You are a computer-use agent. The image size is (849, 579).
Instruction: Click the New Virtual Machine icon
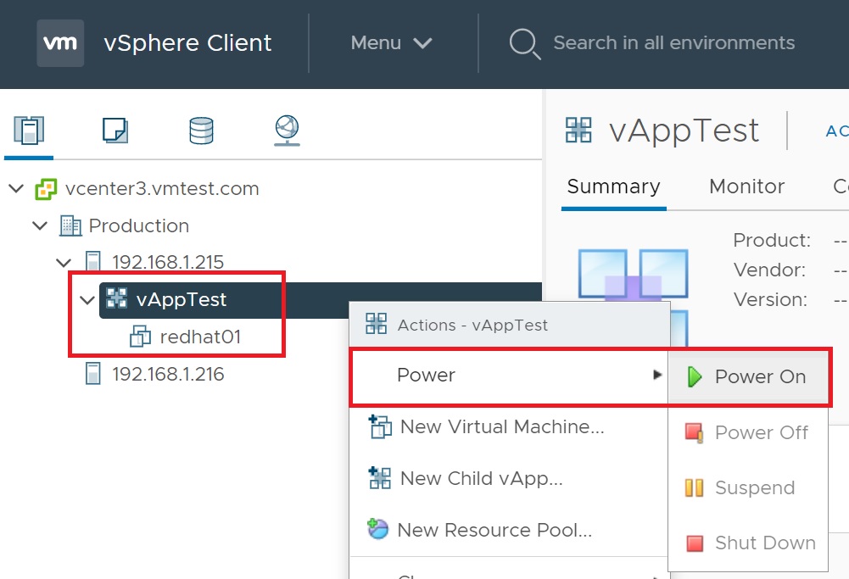pyautogui.click(x=380, y=426)
